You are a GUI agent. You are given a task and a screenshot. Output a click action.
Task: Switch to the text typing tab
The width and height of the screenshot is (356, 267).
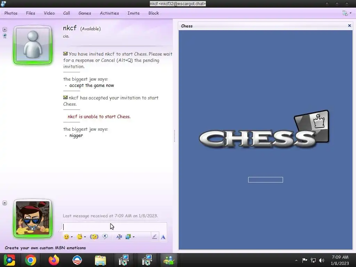pos(163,237)
